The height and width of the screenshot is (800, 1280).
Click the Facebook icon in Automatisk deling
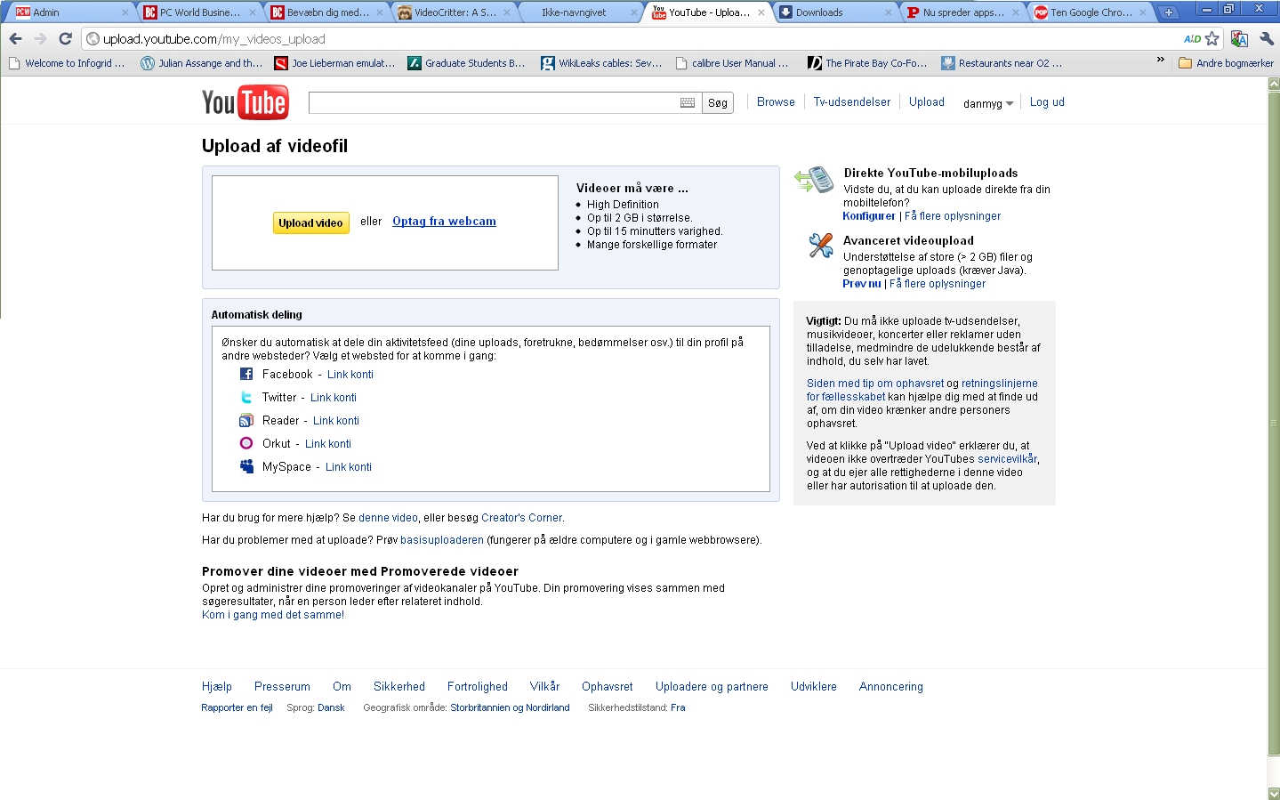pos(246,375)
